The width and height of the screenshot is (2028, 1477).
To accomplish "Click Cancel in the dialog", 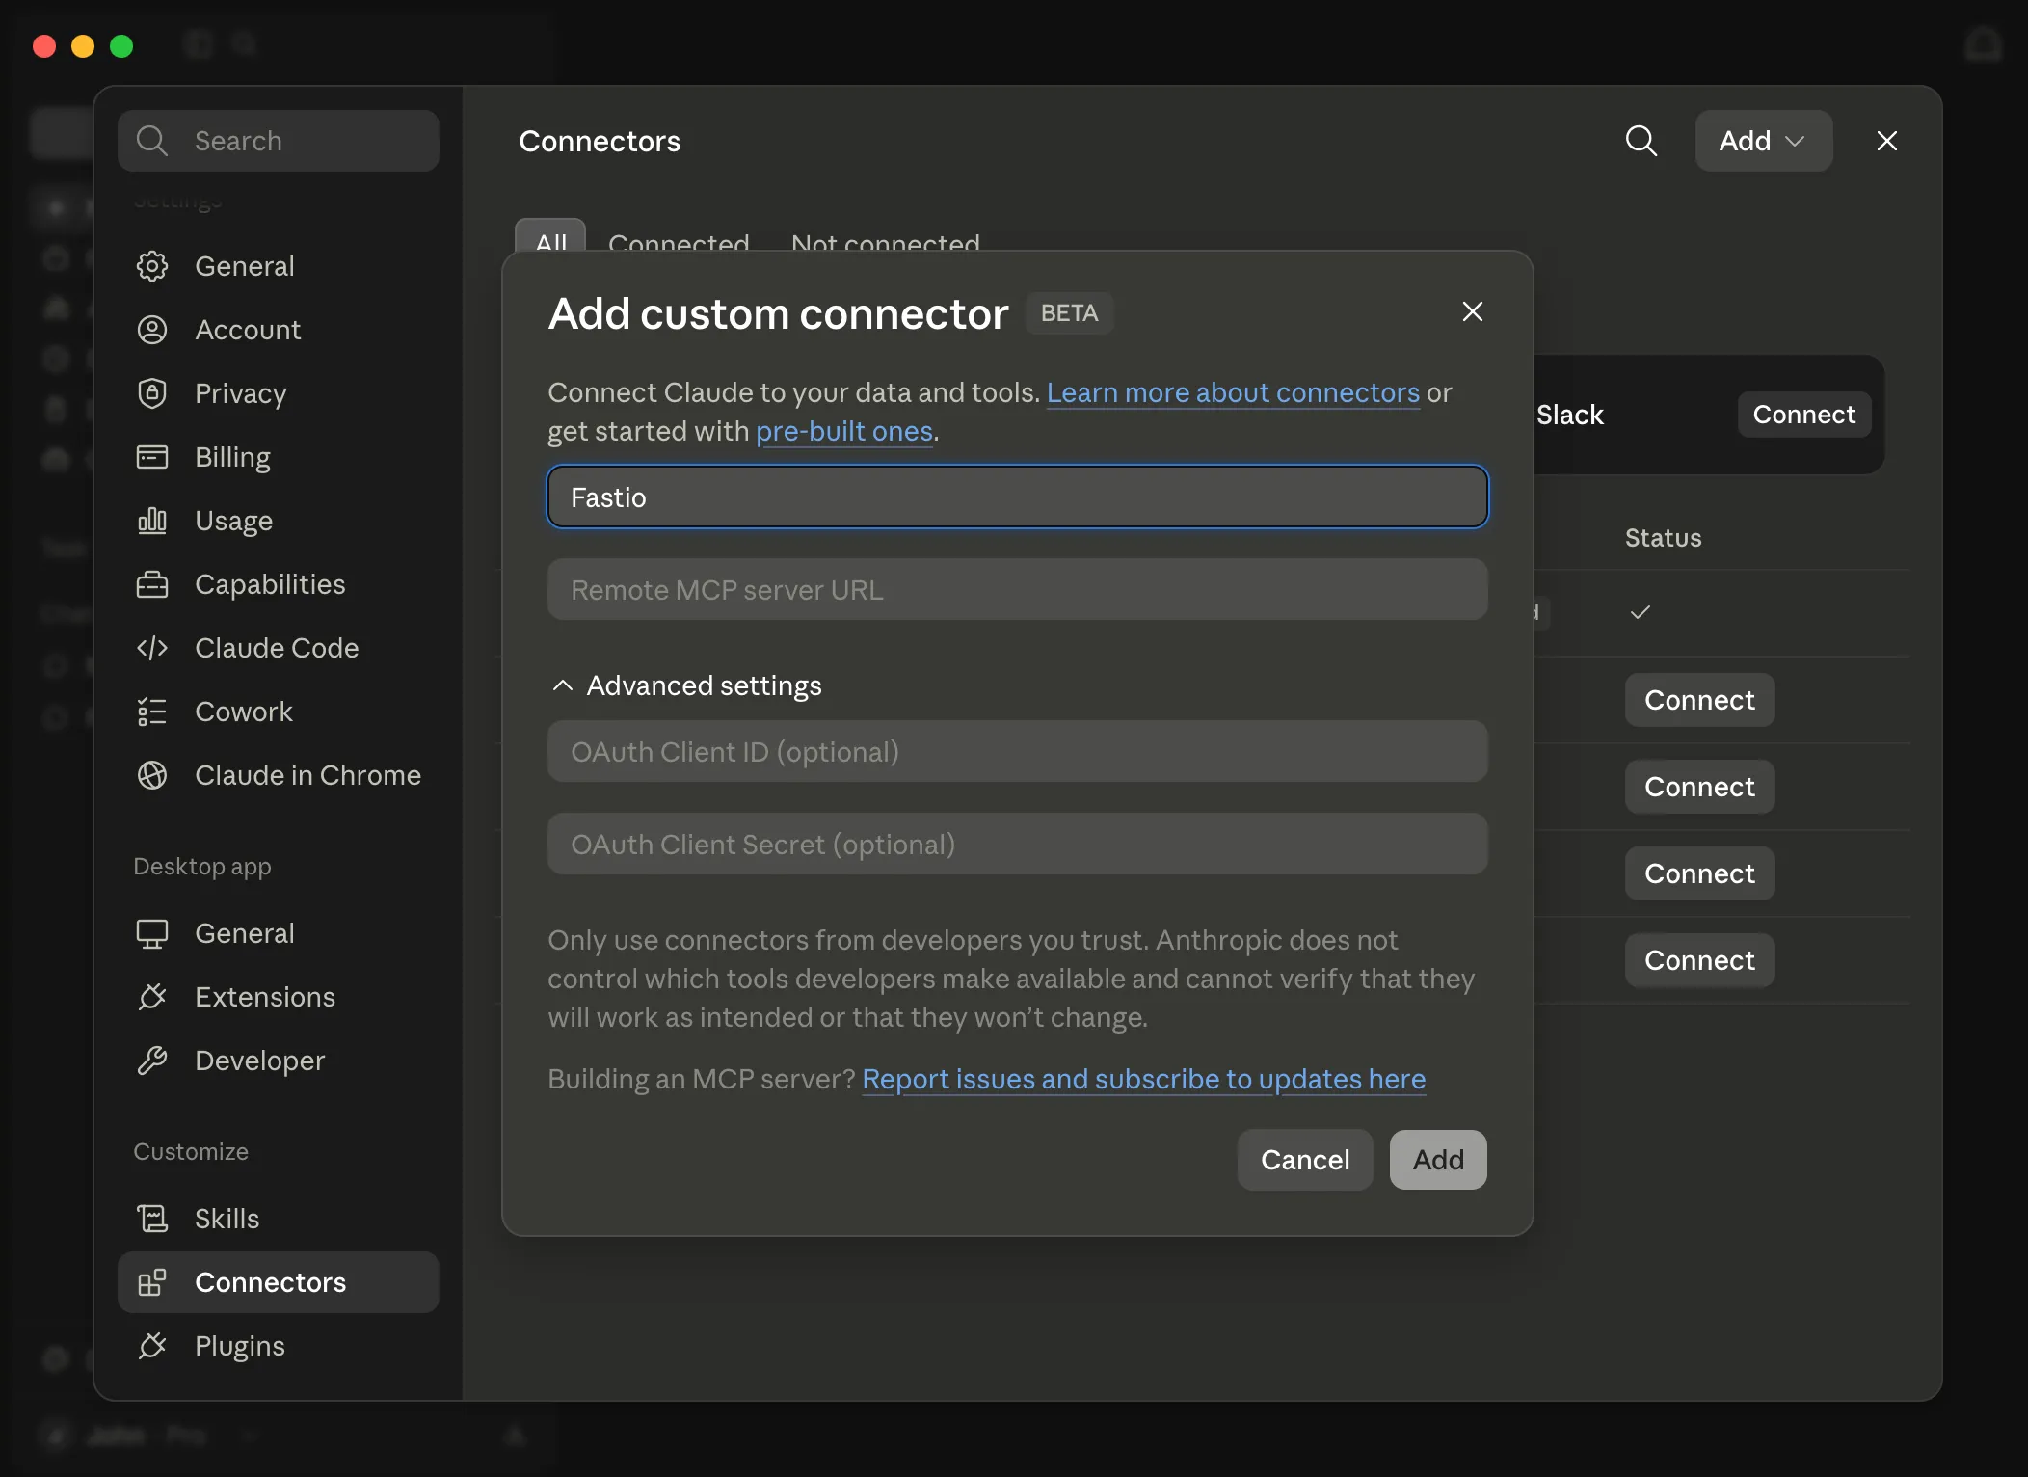I will tap(1304, 1160).
